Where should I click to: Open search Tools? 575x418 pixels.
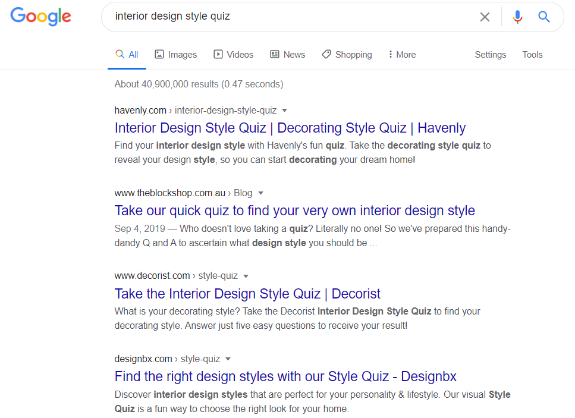pos(532,55)
